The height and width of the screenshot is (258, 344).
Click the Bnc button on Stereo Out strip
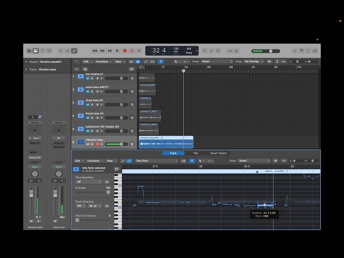tap(62, 217)
